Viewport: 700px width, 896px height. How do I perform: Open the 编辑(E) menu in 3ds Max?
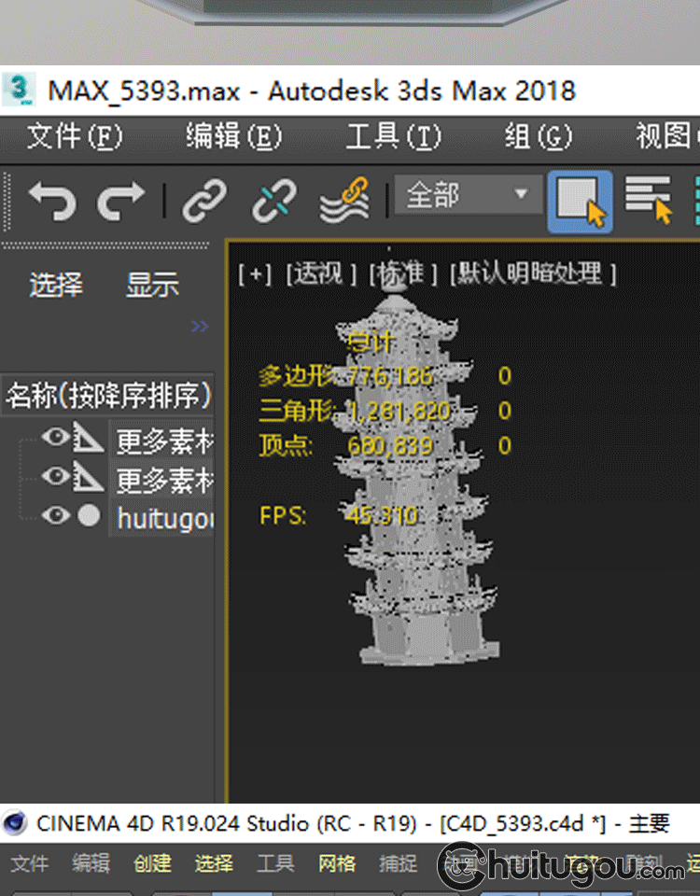click(233, 136)
